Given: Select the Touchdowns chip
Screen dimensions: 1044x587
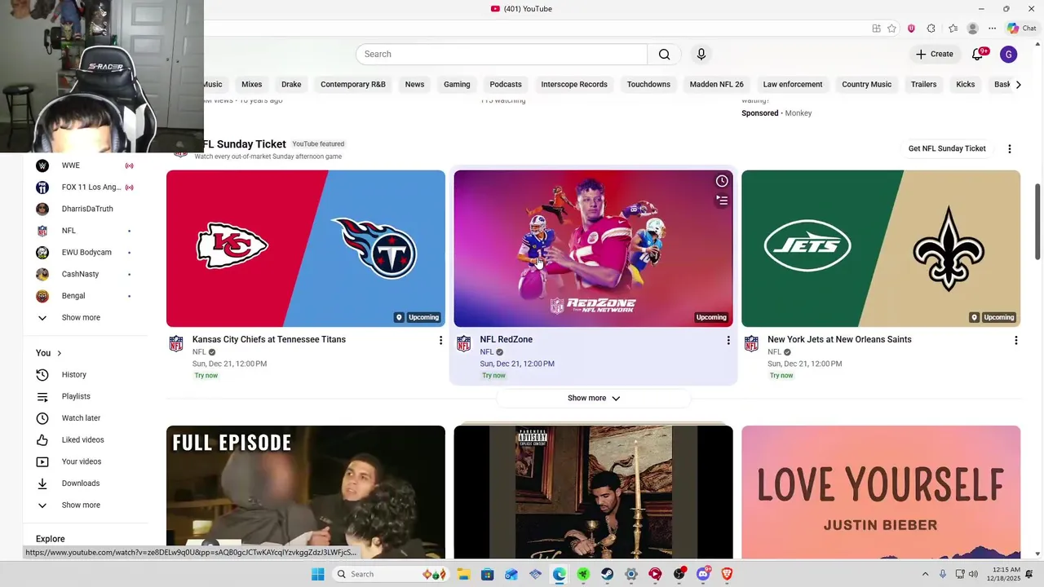Looking at the screenshot, I should click(x=648, y=84).
